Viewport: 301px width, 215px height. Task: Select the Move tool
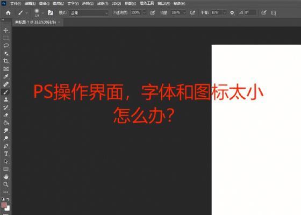click(x=6, y=31)
